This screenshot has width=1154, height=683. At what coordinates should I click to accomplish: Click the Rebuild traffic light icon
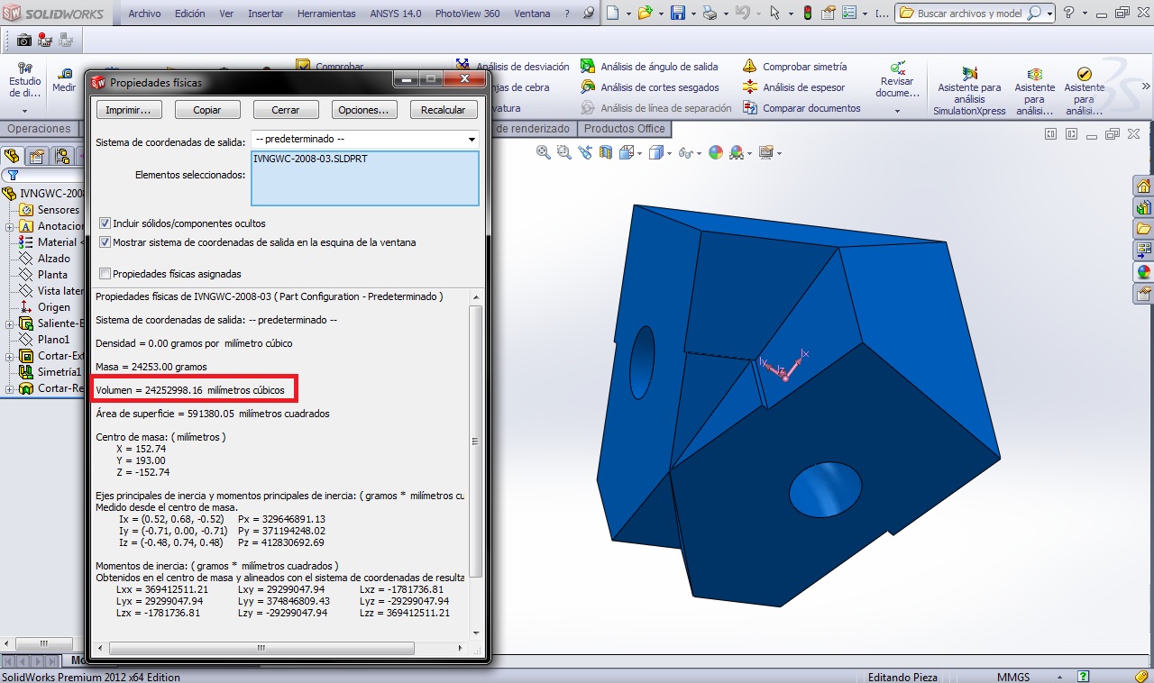click(807, 13)
